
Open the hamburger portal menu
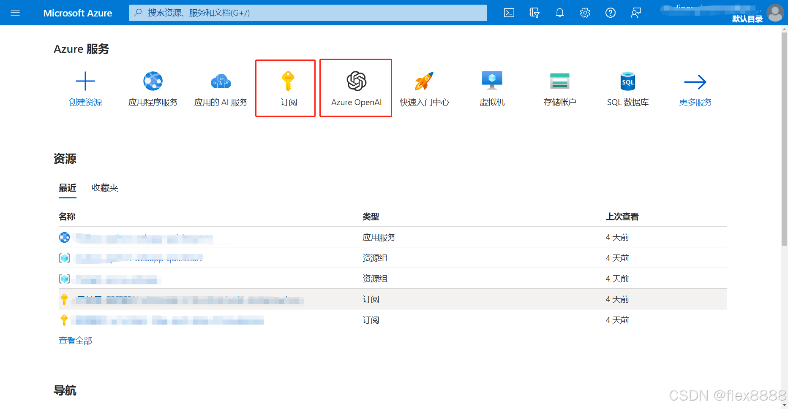coord(15,13)
